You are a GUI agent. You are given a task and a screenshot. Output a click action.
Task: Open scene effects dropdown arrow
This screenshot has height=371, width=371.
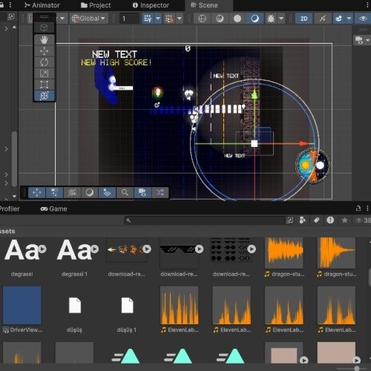pyautogui.click(x=349, y=19)
